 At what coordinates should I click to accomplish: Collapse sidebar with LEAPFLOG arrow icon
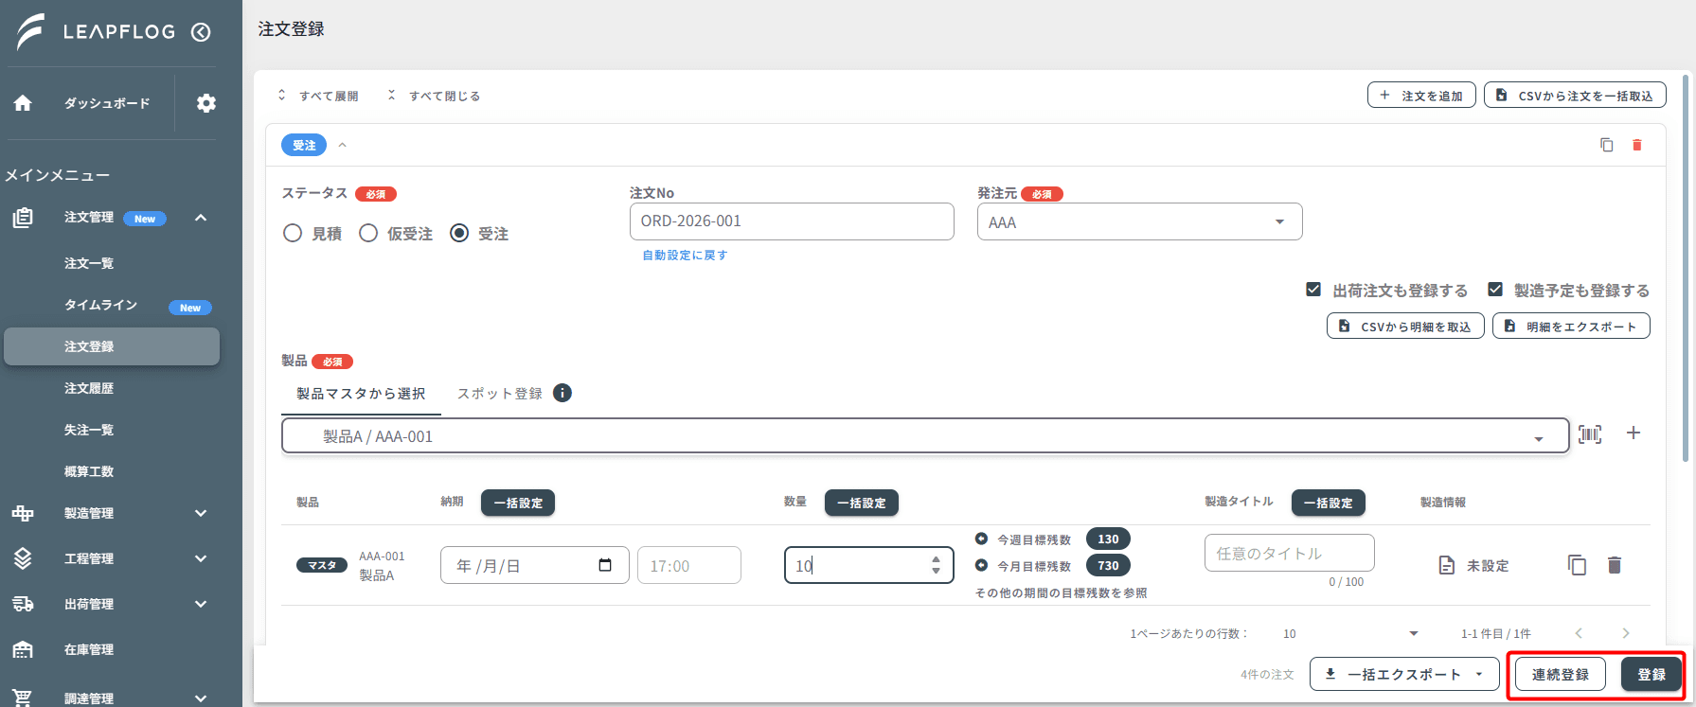click(x=201, y=32)
